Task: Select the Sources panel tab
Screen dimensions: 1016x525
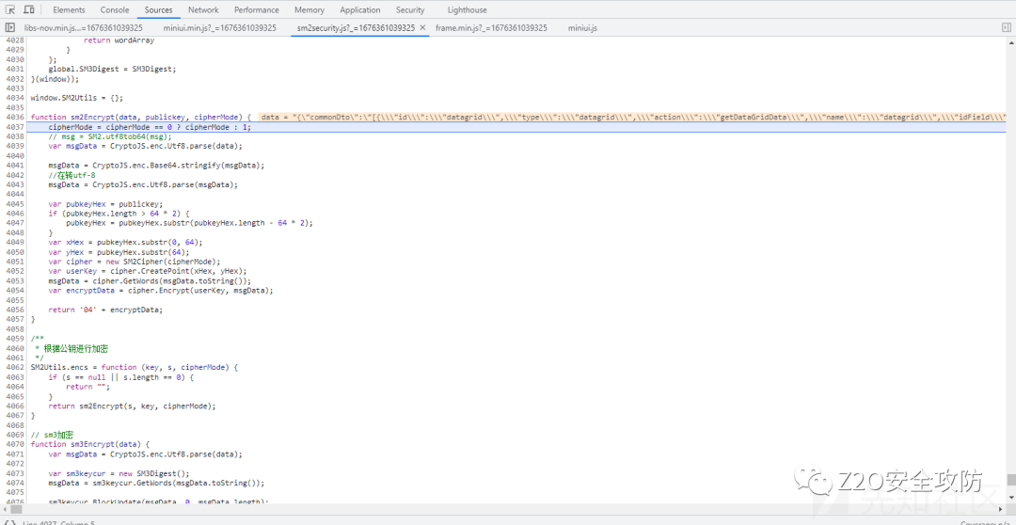Action: click(158, 9)
